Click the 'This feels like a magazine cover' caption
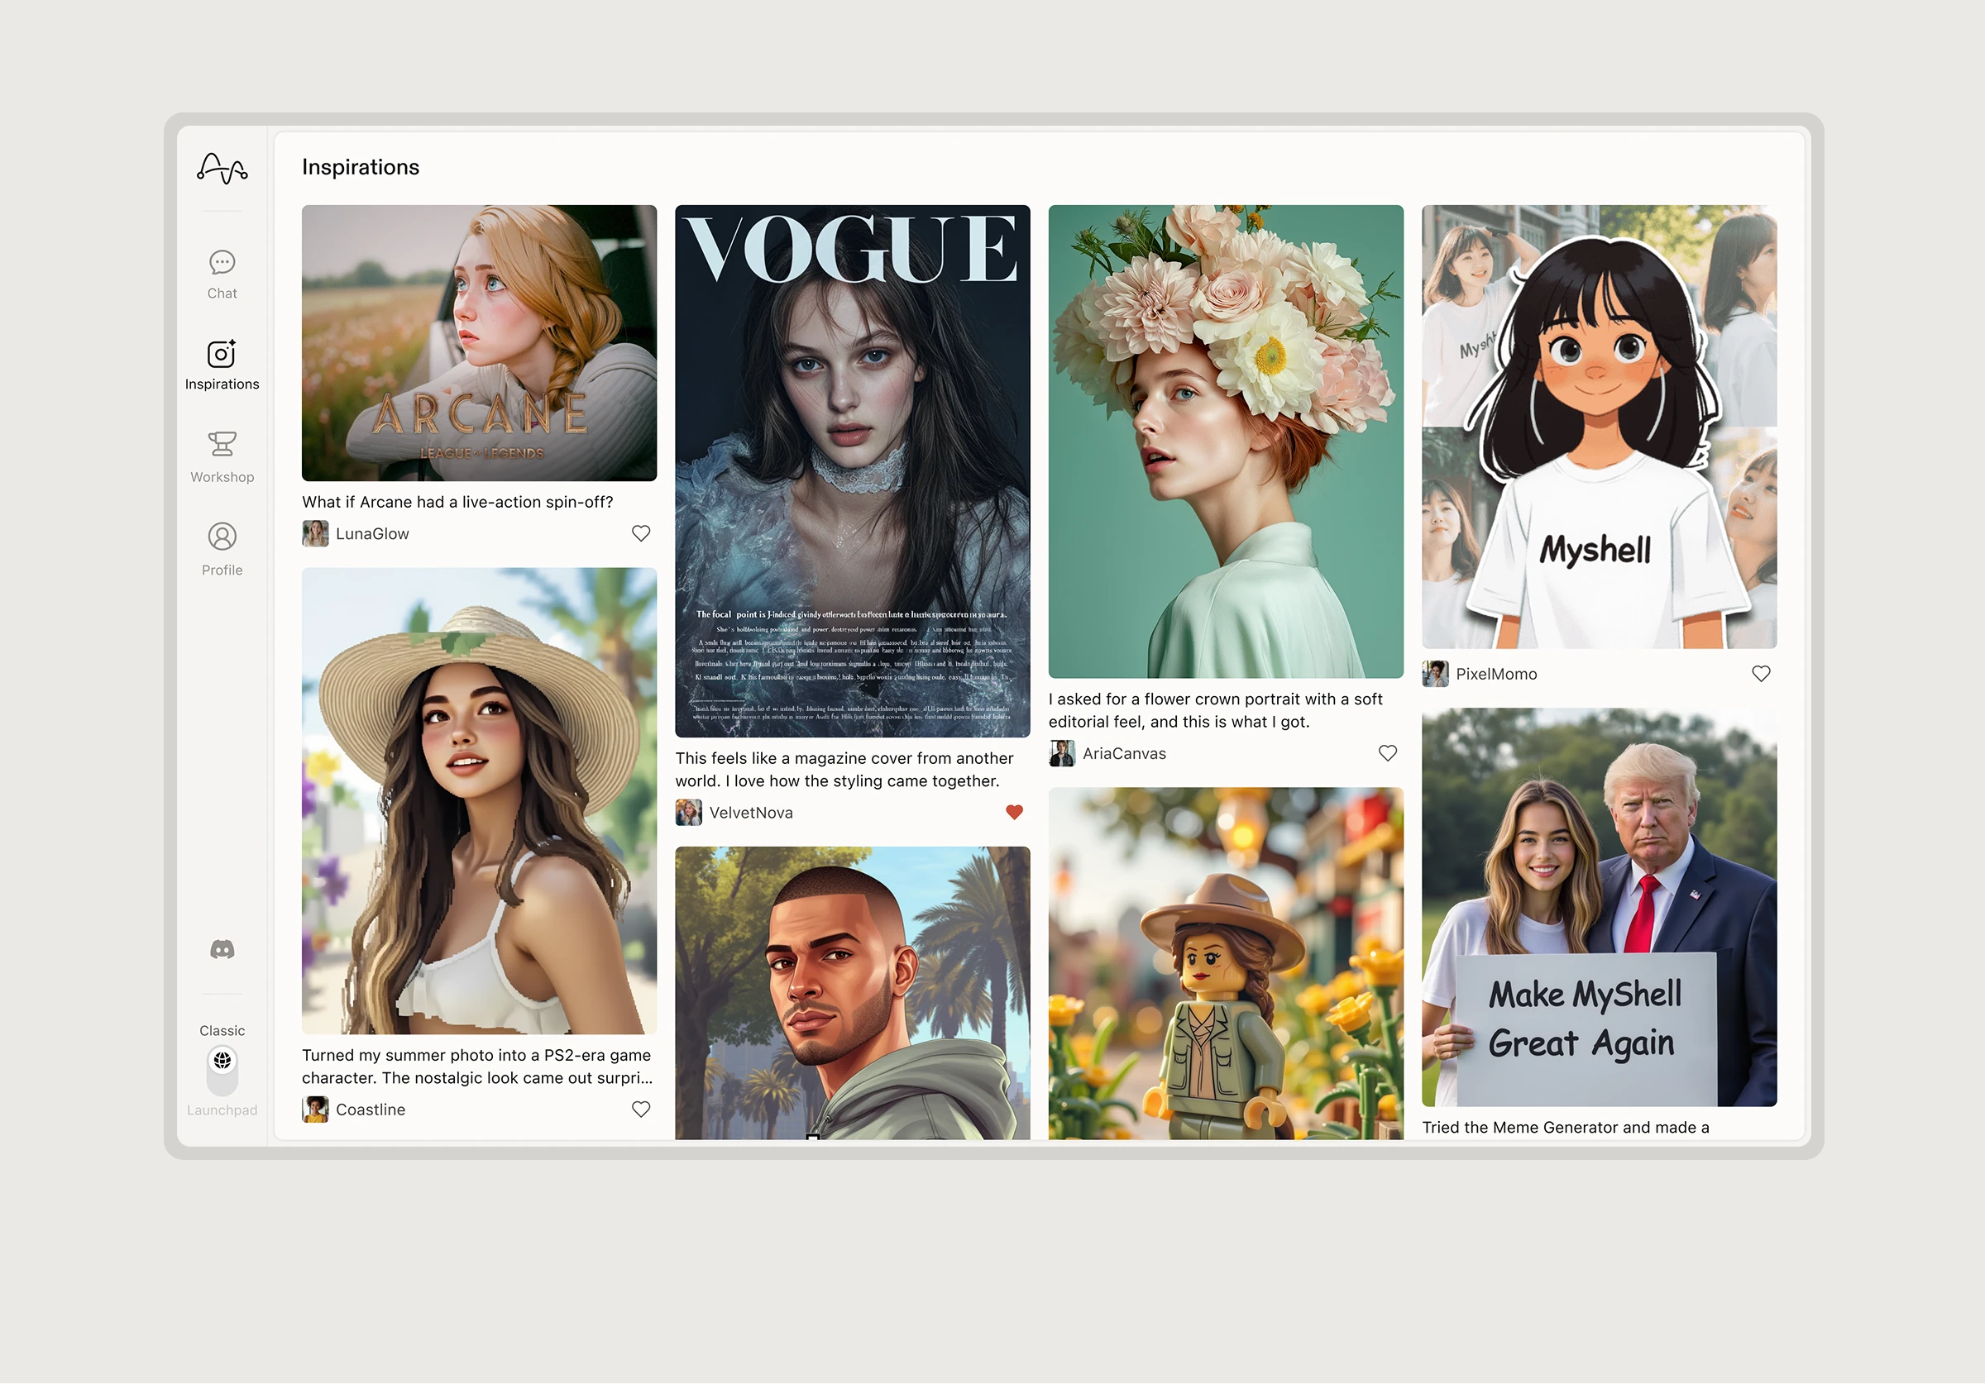This screenshot has height=1384, width=1985. pos(844,770)
